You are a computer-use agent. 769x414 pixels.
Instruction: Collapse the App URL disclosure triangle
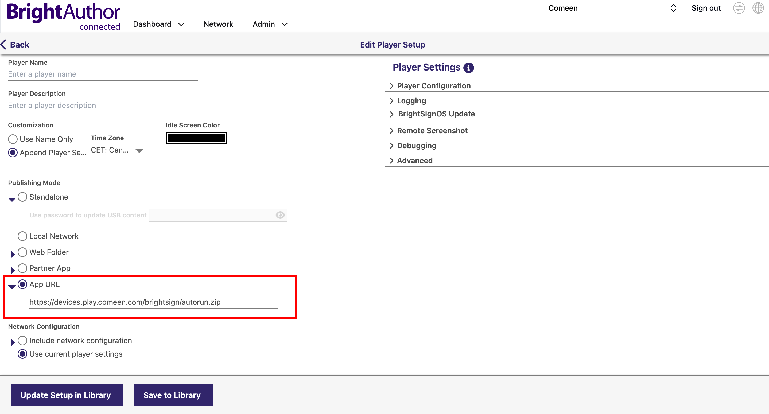pos(12,287)
